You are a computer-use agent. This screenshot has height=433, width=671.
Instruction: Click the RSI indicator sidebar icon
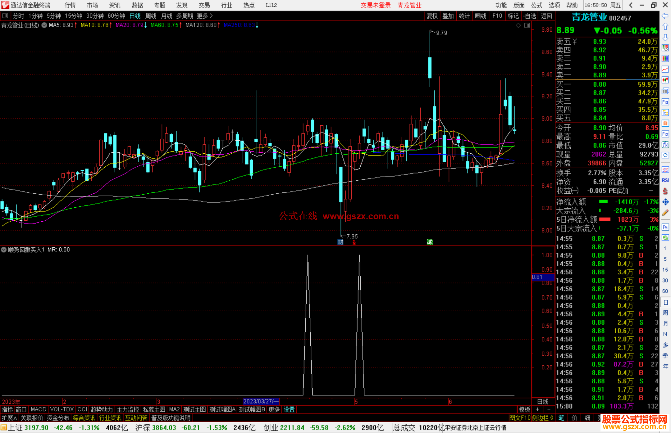coord(665,180)
